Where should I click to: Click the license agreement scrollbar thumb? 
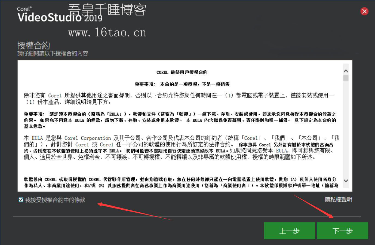346,78
